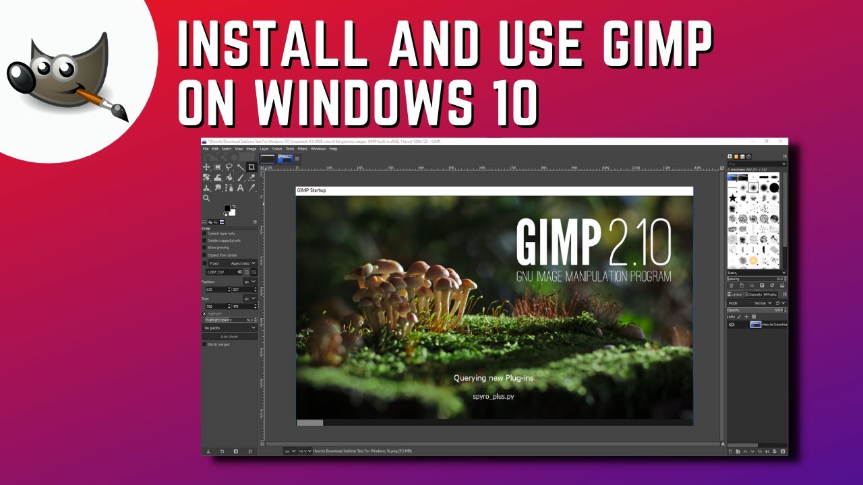Open the No guides dropdown
The image size is (863, 485).
(x=230, y=328)
